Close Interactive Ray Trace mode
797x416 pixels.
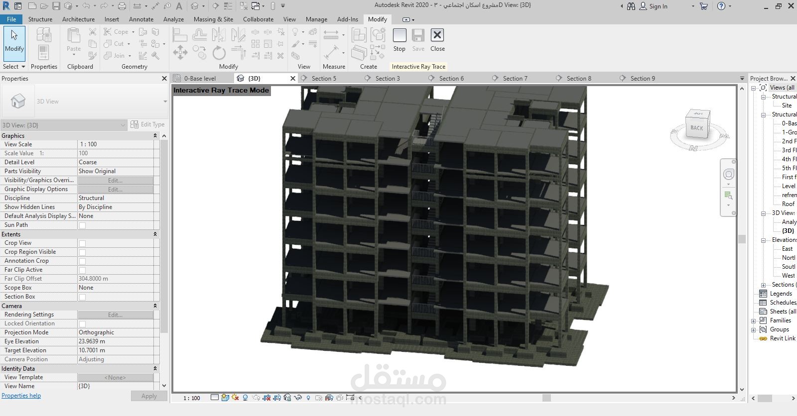coord(437,40)
